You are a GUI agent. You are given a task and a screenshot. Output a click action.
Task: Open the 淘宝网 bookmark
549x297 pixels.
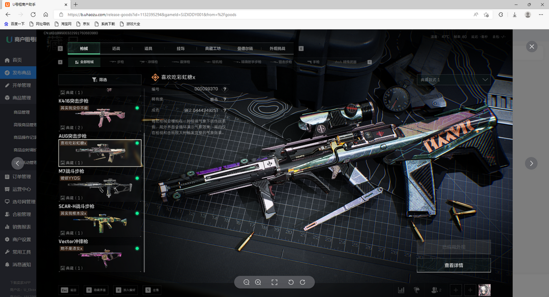[63, 24]
